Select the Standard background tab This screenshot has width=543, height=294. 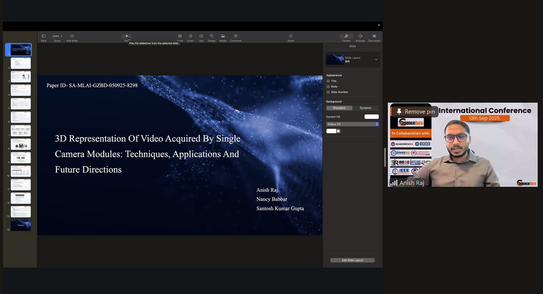(339, 108)
